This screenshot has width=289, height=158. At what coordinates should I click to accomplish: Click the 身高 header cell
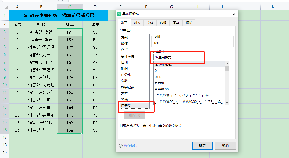point(70,24)
